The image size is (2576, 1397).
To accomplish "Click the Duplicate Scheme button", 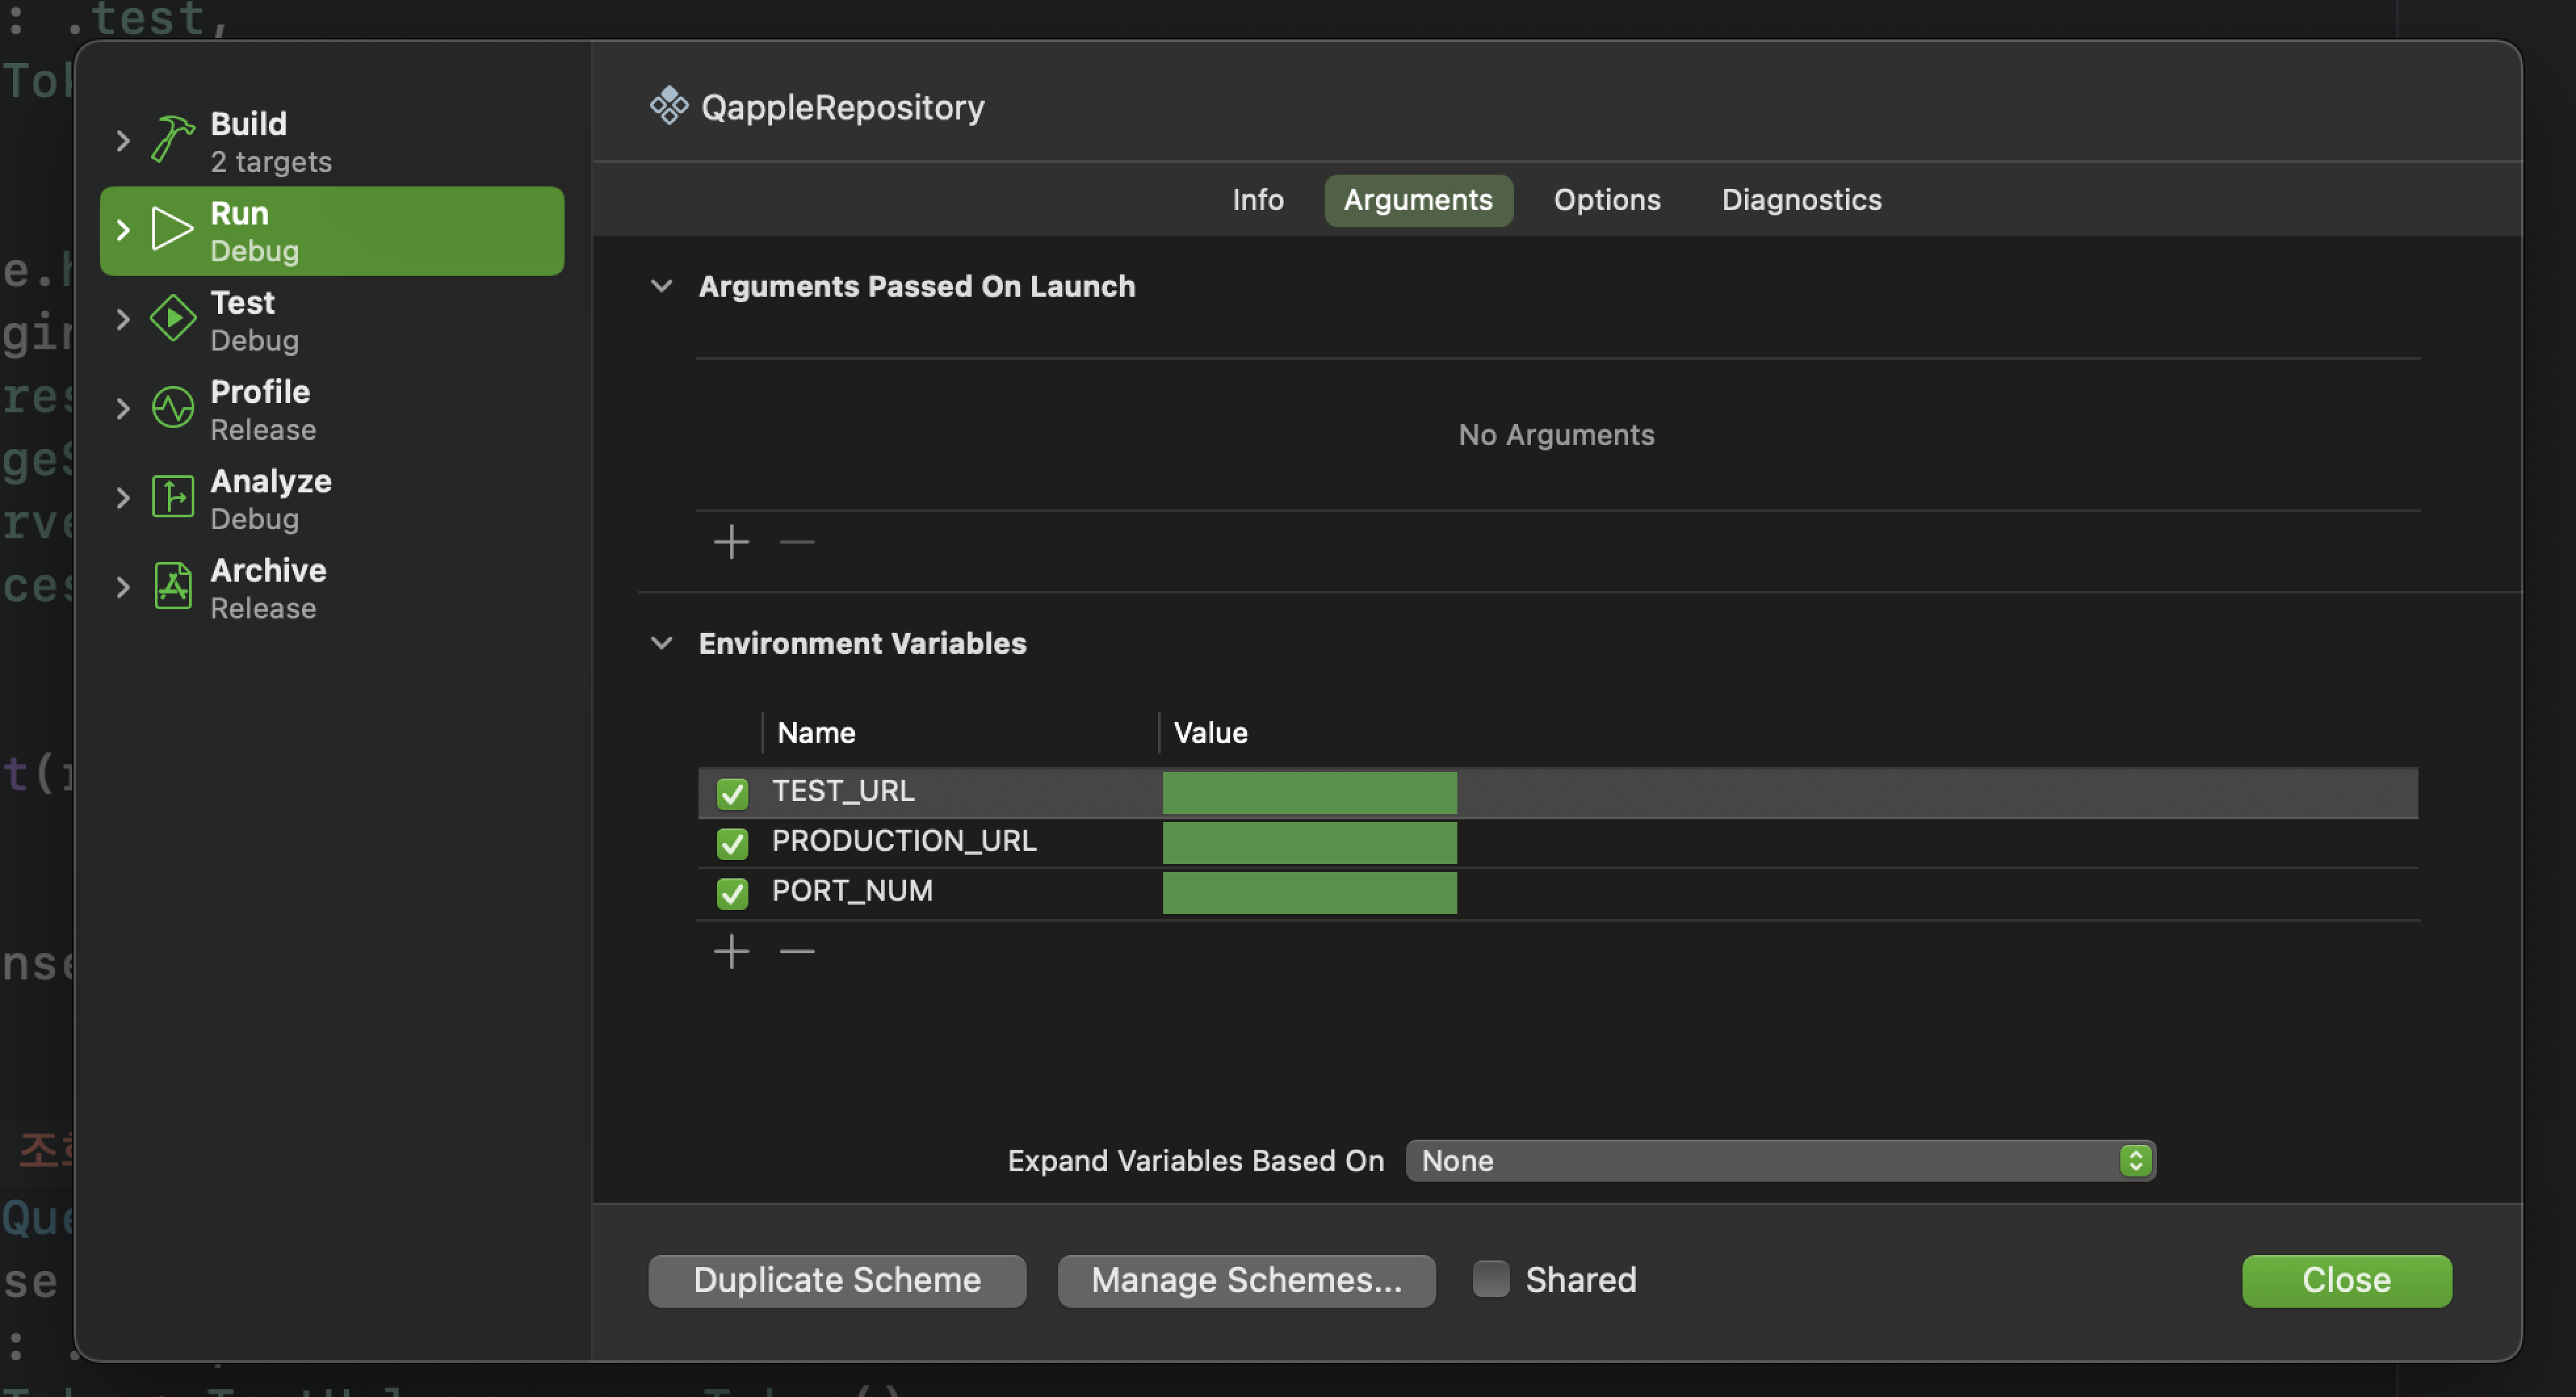I will tap(837, 1281).
